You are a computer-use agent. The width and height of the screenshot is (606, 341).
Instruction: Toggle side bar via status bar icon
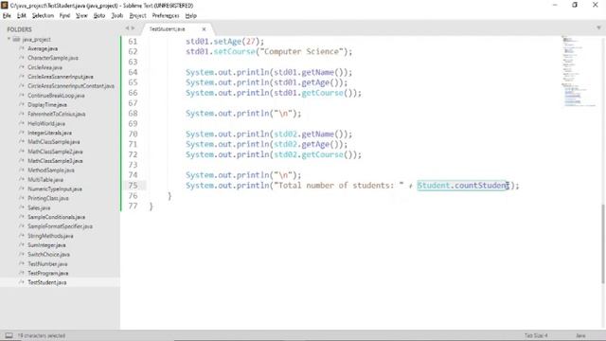point(9,335)
